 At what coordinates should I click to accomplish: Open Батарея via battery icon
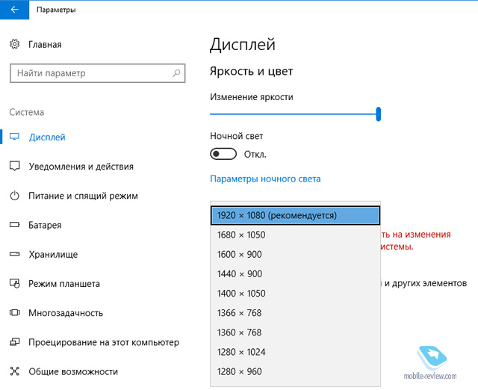click(x=14, y=225)
